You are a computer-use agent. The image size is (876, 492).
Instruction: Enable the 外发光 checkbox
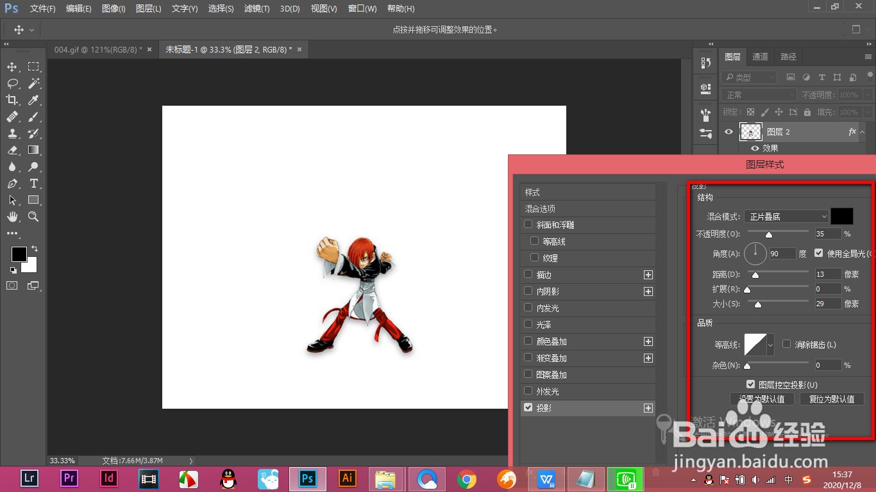tap(528, 391)
